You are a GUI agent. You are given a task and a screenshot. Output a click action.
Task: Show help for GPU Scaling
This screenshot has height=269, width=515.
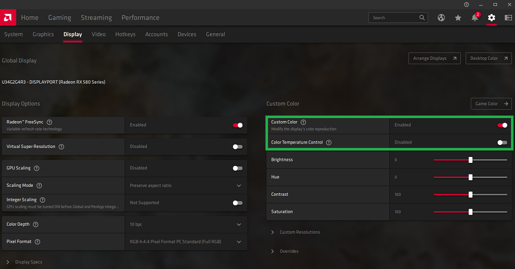coord(36,168)
